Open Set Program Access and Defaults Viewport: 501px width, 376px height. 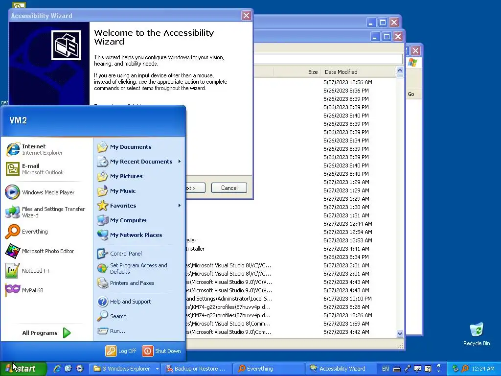tap(139, 268)
